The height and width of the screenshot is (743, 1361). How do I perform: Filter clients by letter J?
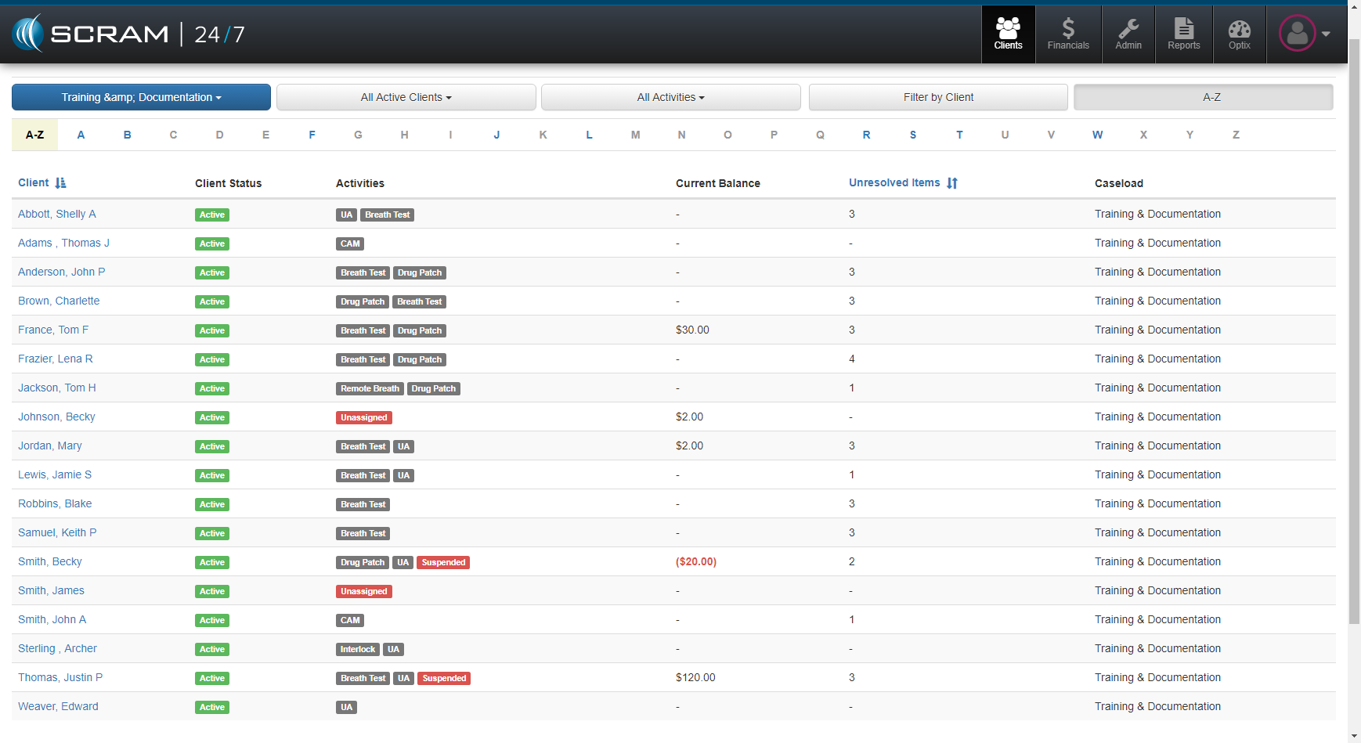click(x=496, y=135)
